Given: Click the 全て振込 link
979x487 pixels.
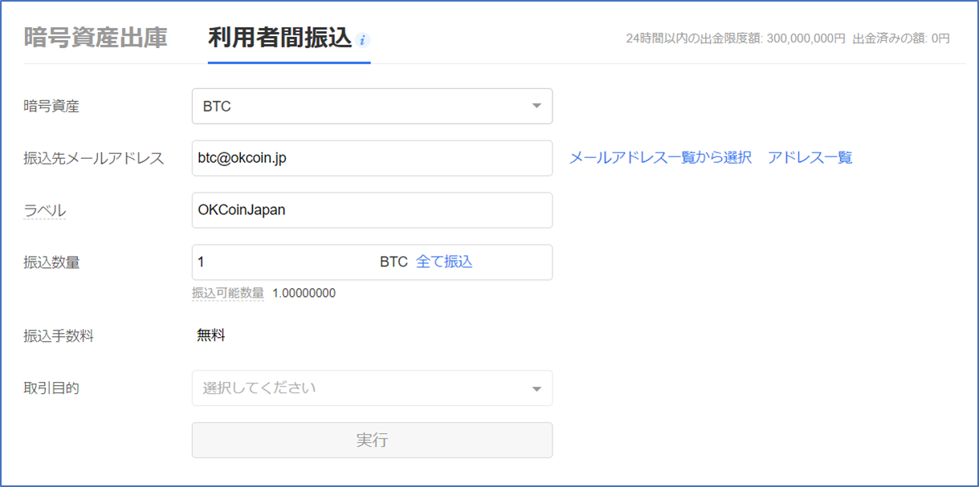Looking at the screenshot, I should point(444,262).
